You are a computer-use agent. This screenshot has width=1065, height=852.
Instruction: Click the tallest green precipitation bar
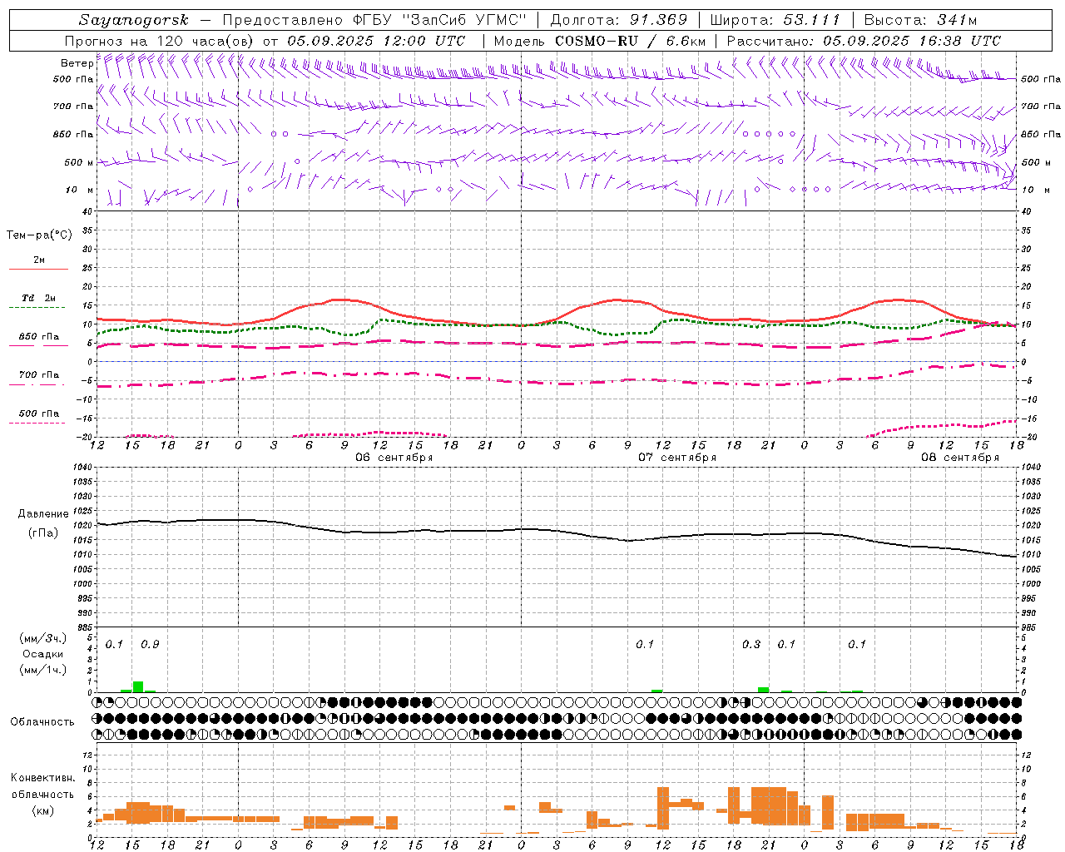138,686
